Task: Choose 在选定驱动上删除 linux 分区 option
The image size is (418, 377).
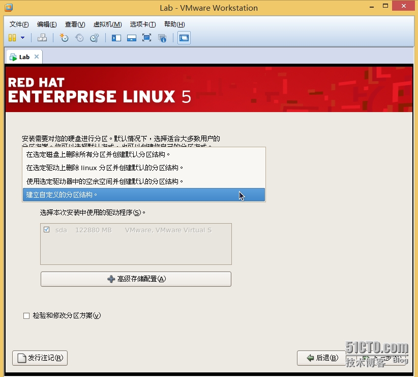Action: tap(144, 168)
